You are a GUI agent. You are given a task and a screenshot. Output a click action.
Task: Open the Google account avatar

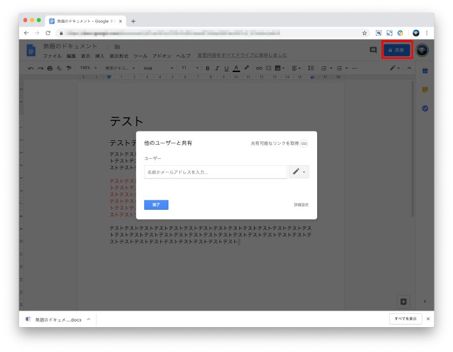pyautogui.click(x=422, y=50)
